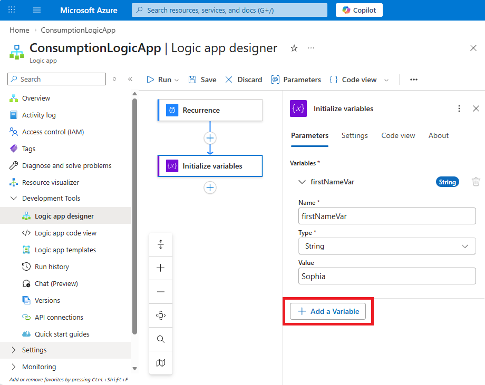This screenshot has width=485, height=385.
Task: Search the workflow with magnifier icon
Action: 161,339
